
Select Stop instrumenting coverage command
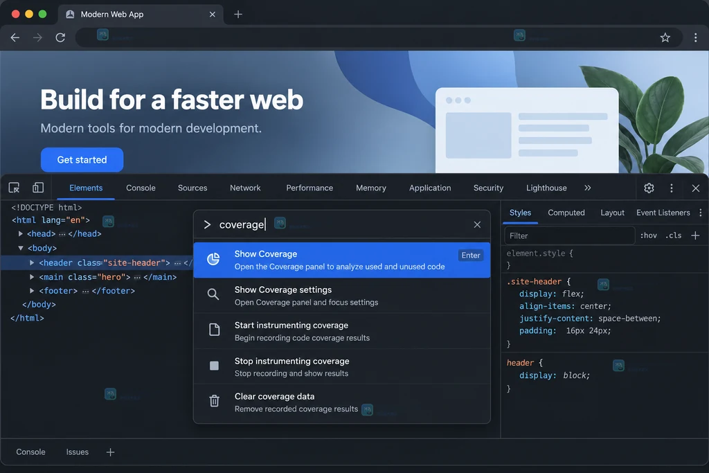tap(342, 367)
